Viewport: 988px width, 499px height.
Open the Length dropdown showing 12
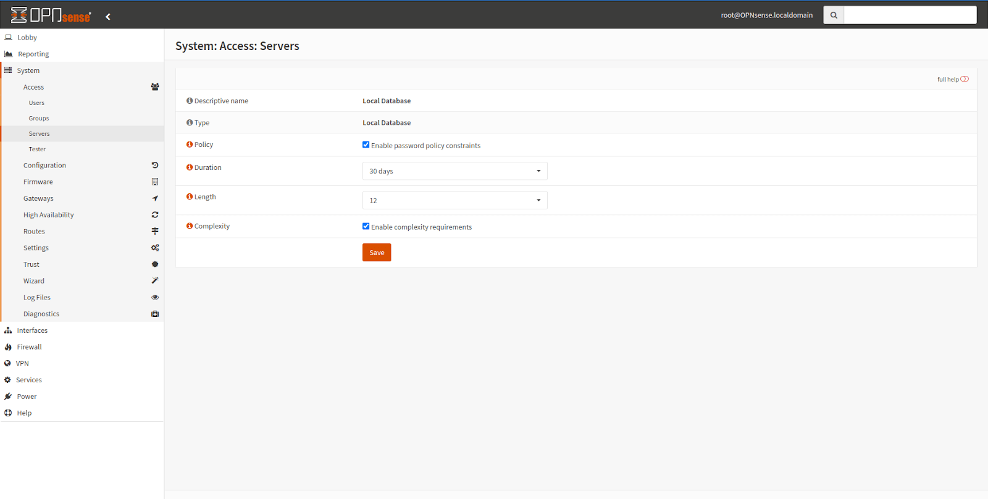point(454,200)
